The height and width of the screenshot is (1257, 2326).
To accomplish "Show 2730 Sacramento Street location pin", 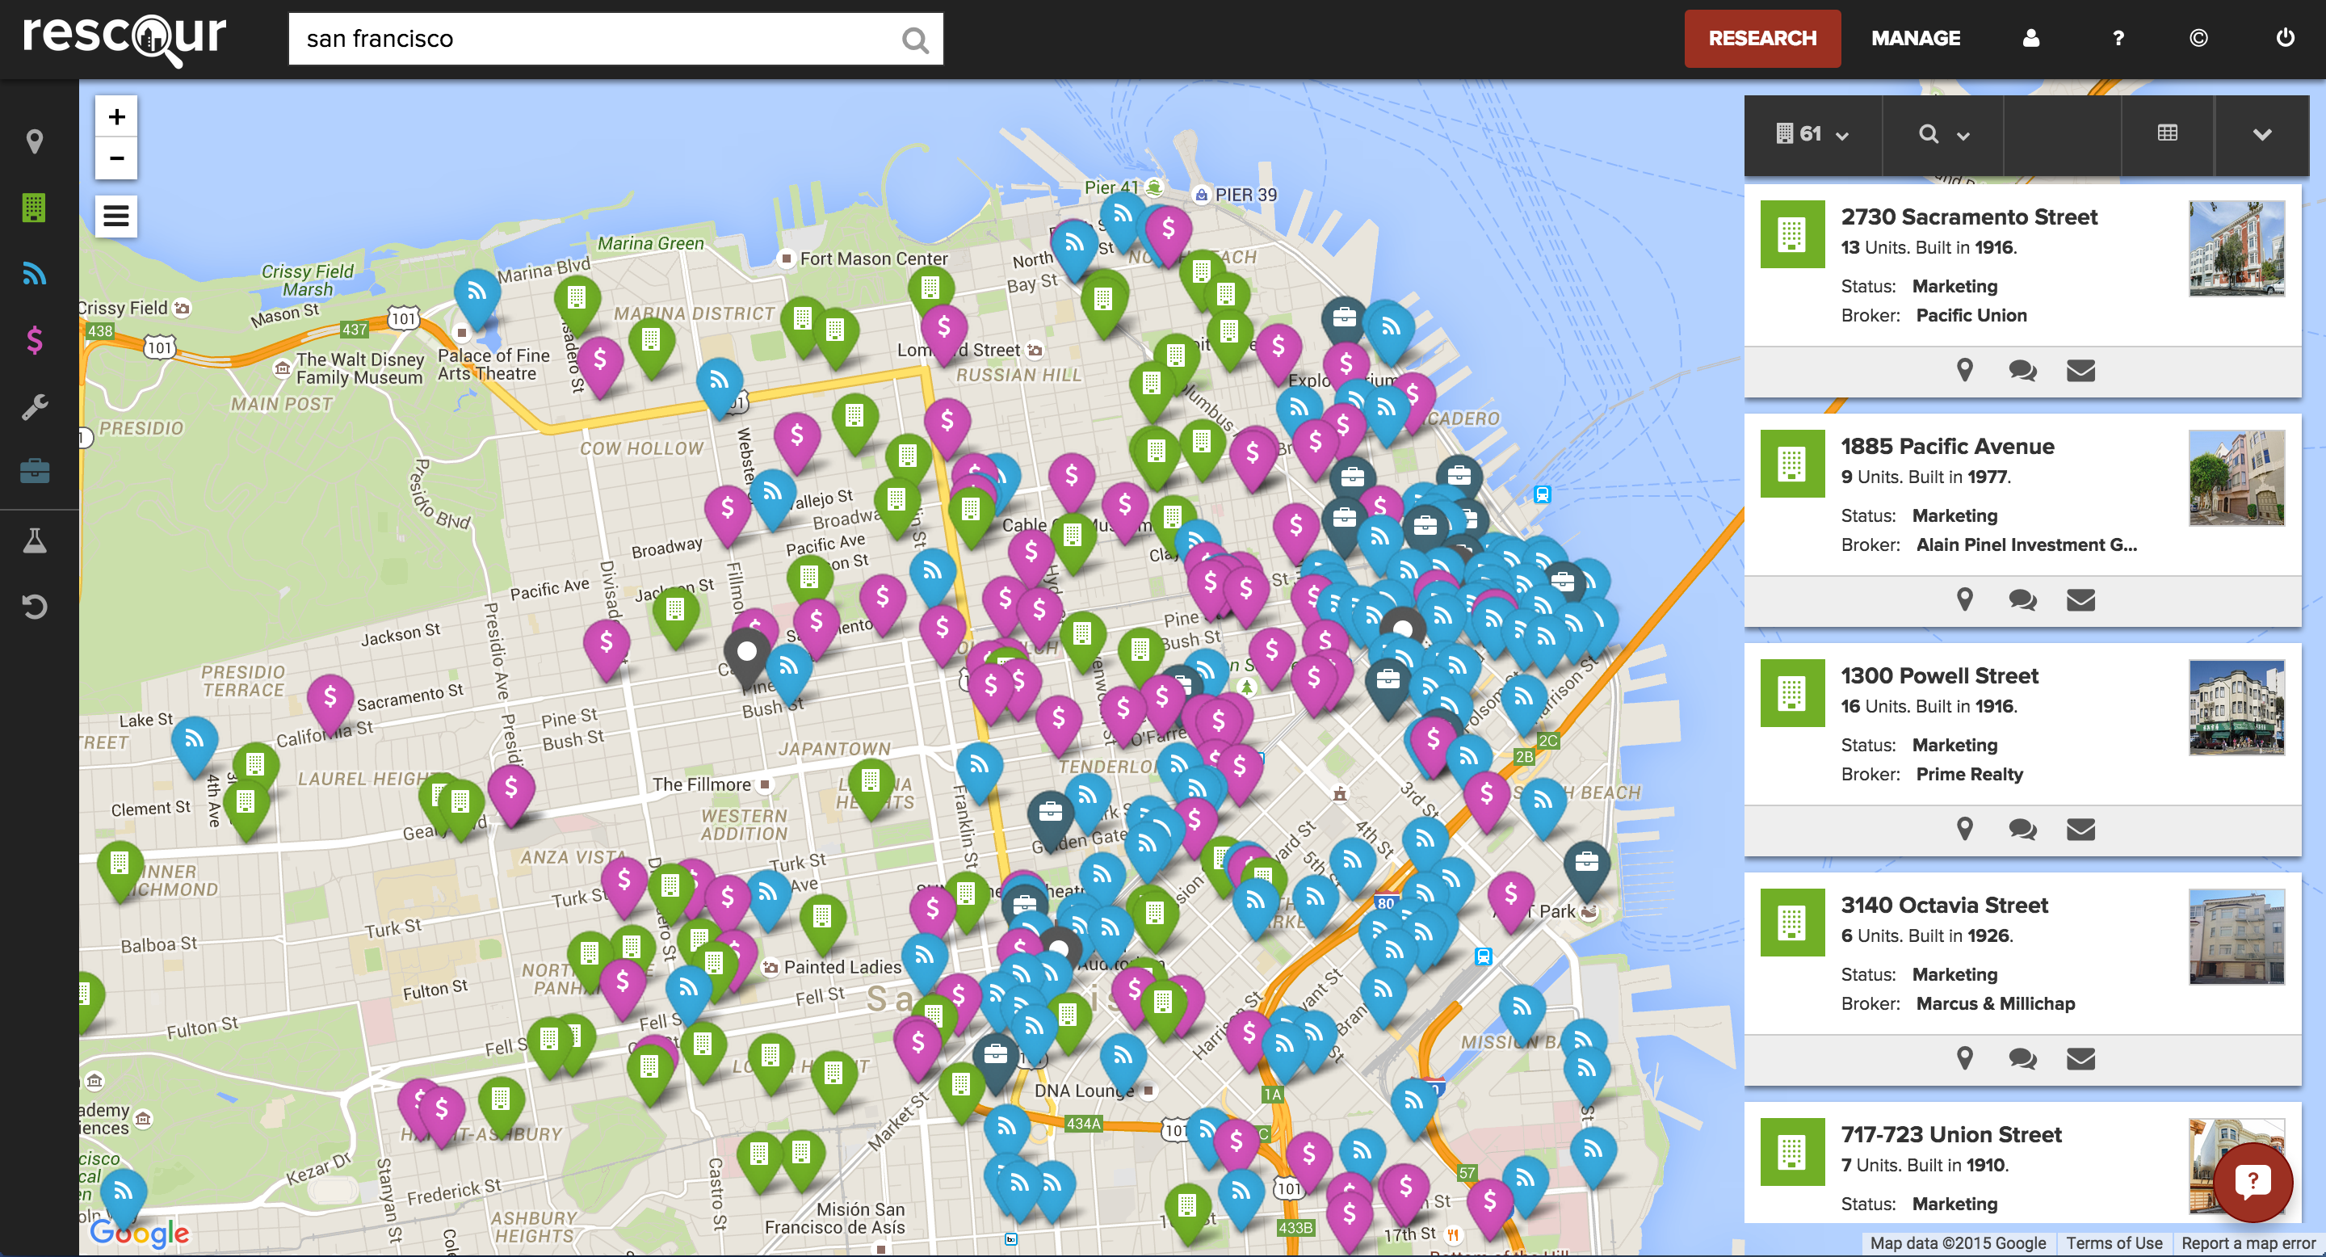I will click(x=1964, y=370).
